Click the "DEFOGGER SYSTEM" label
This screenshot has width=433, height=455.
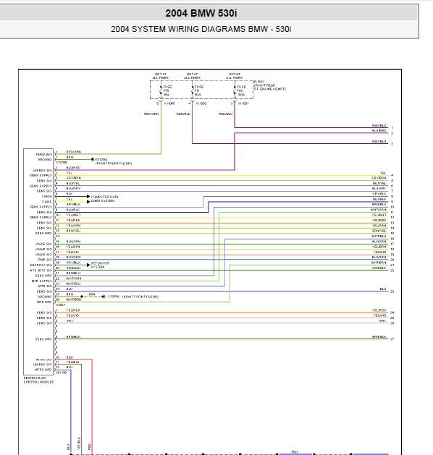100,265
